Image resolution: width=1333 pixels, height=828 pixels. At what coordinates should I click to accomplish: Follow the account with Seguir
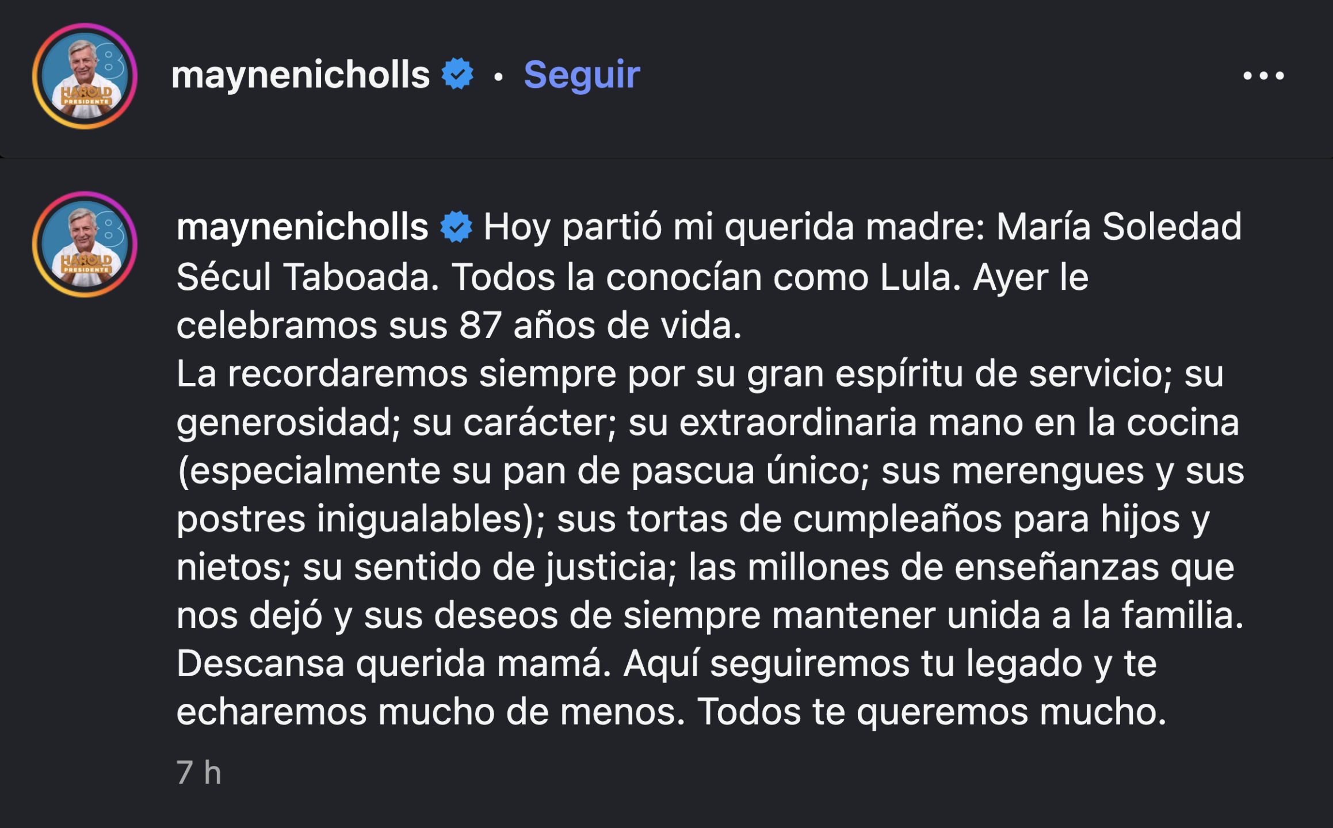click(x=581, y=75)
